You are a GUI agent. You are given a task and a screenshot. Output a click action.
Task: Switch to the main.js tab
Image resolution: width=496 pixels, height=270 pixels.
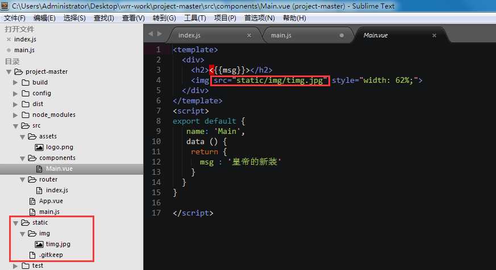(x=307, y=35)
